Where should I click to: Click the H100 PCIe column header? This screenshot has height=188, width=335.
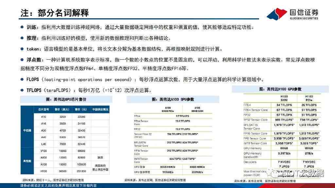pyautogui.click(x=309, y=98)
